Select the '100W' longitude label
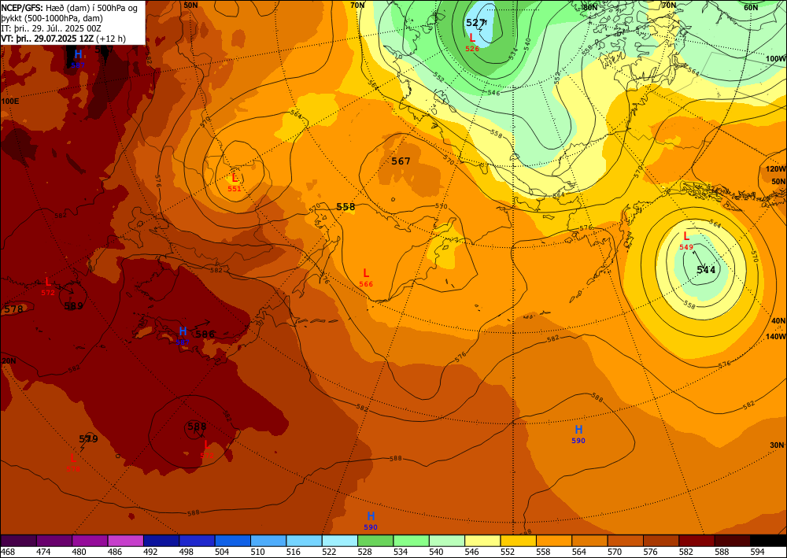The height and width of the screenshot is (558, 787). (775, 59)
